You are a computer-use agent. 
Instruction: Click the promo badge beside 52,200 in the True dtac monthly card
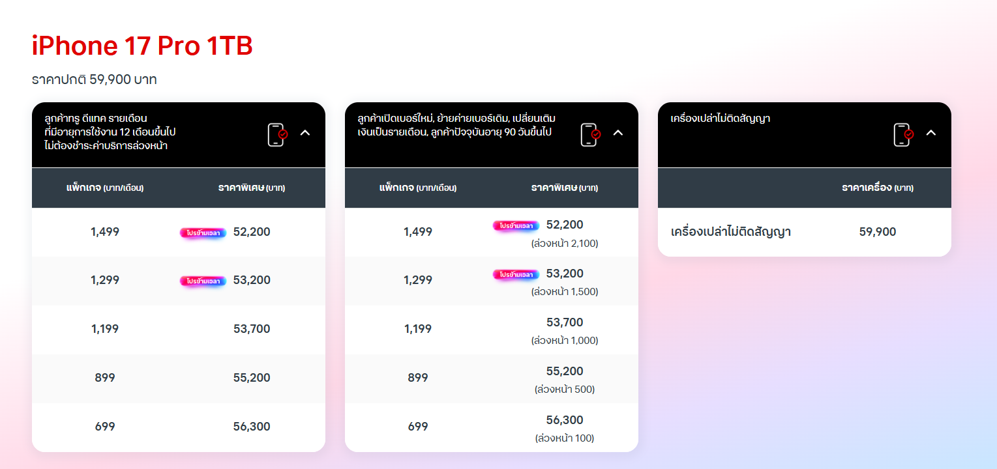click(203, 233)
